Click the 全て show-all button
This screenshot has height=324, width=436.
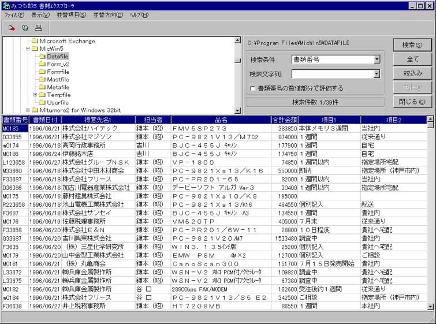click(x=412, y=59)
